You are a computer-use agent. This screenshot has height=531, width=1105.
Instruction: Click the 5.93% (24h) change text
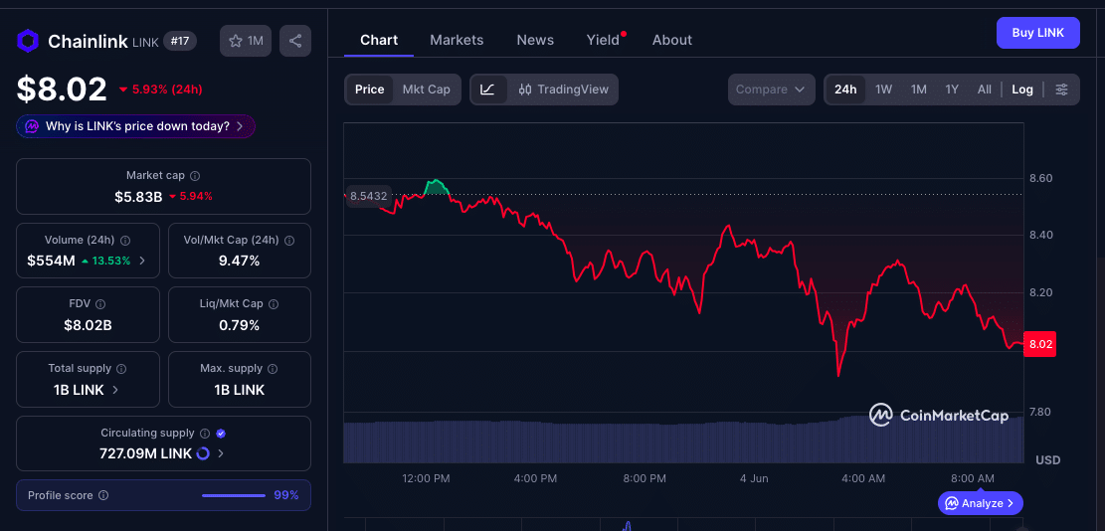point(168,89)
